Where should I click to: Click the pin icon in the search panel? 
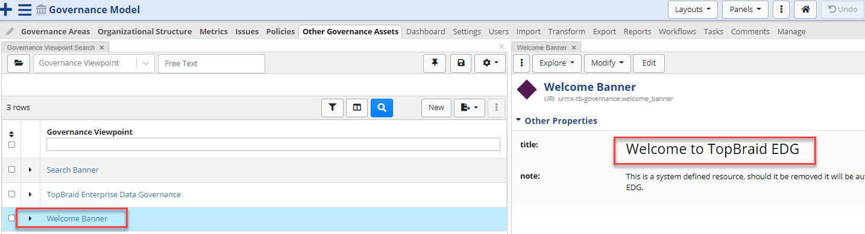[x=435, y=63]
